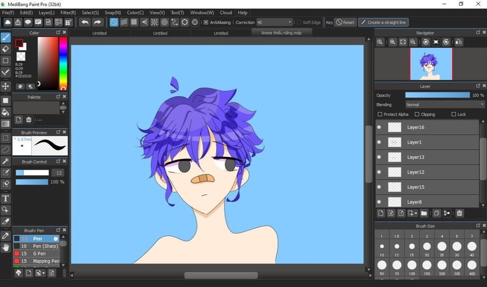Click the Undo arrow in the toolbar
The image size is (487, 287).
(x=85, y=22)
